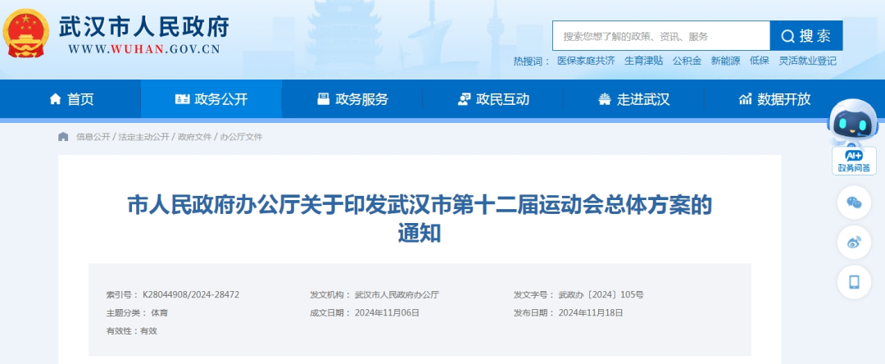Click hot search term 医保家庭共济
Image resolution: width=885 pixels, height=364 pixels.
[x=586, y=61]
